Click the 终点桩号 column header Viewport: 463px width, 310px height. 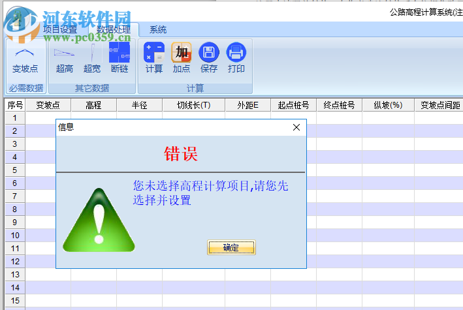pyautogui.click(x=340, y=105)
